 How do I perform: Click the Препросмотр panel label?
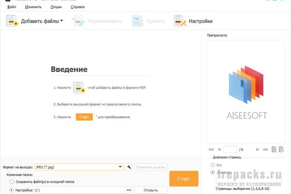coord(217,35)
